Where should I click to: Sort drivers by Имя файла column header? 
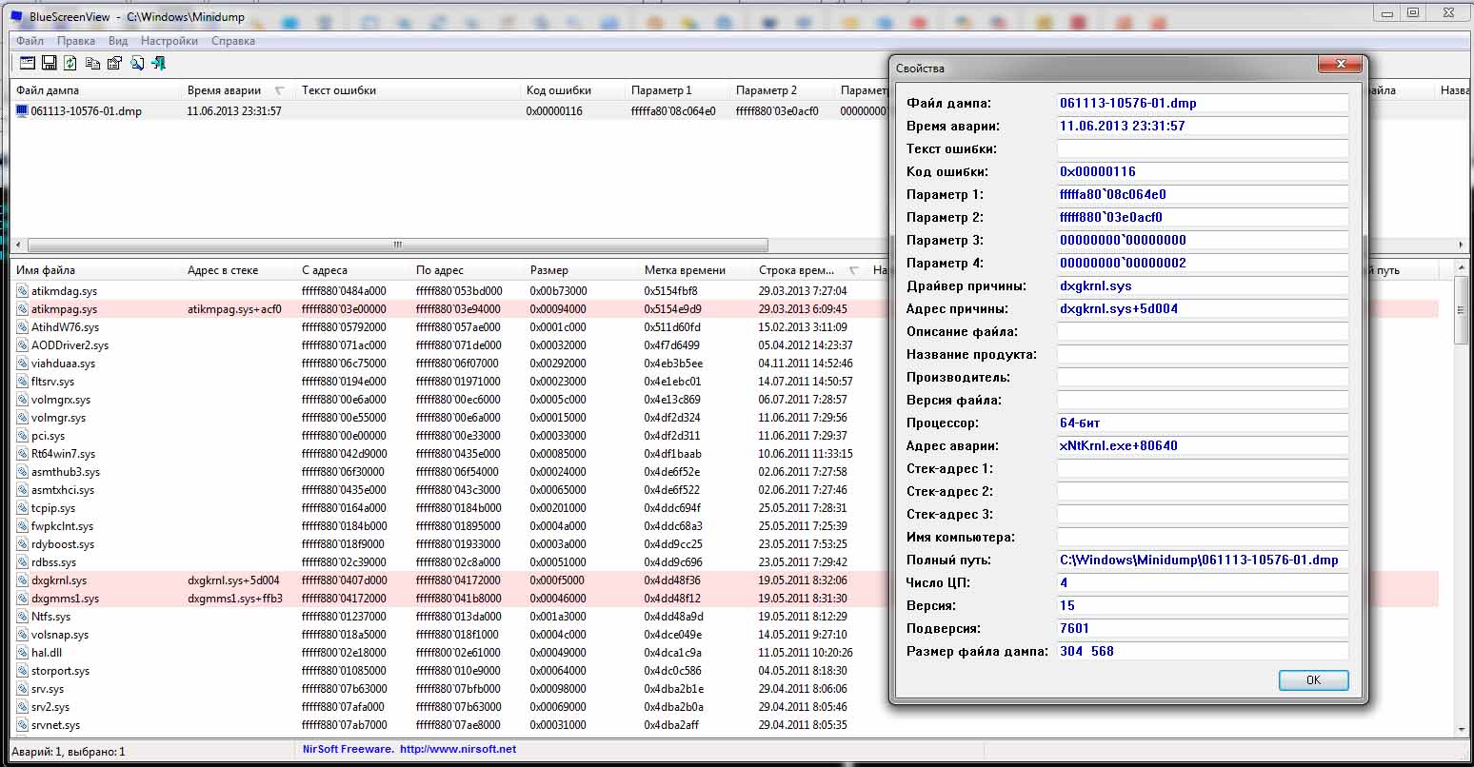point(46,270)
